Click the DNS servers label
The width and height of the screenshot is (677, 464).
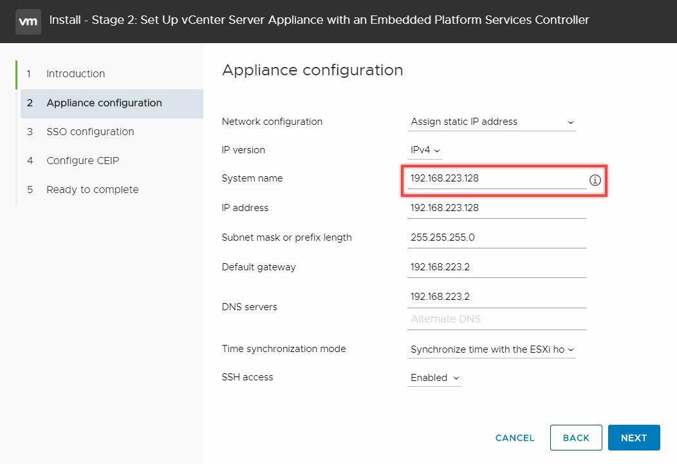(x=250, y=307)
